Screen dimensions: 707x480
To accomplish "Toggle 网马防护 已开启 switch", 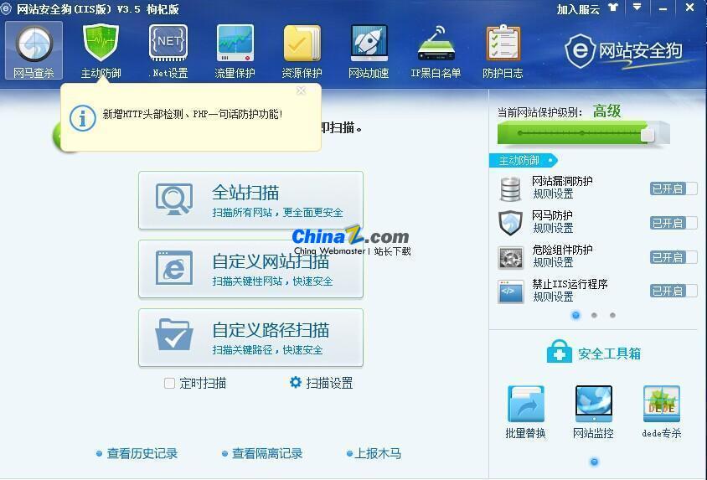I will coord(673,223).
